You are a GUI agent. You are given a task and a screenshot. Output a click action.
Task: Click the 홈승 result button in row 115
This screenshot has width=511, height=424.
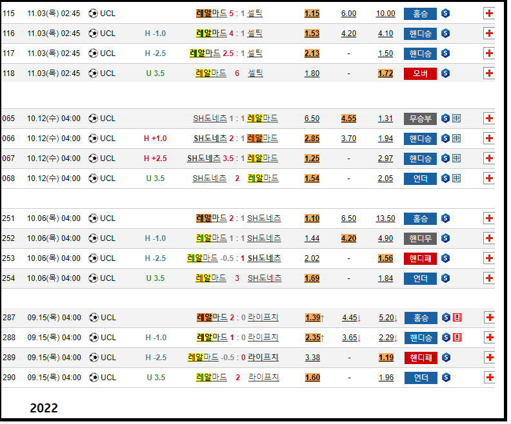[x=420, y=14]
